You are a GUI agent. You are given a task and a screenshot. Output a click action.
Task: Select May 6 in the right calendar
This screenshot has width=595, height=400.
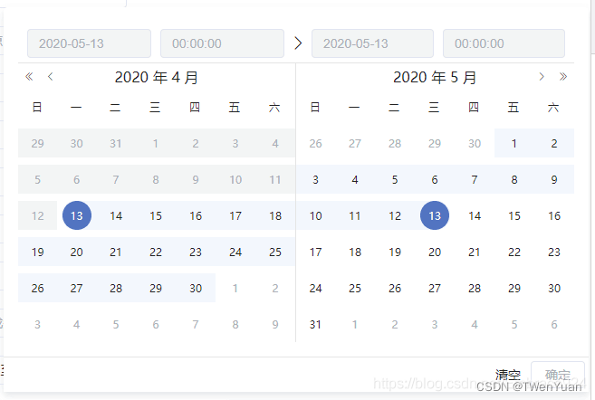(435, 179)
